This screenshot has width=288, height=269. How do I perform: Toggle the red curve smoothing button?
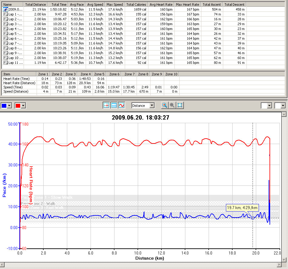pos(121,105)
